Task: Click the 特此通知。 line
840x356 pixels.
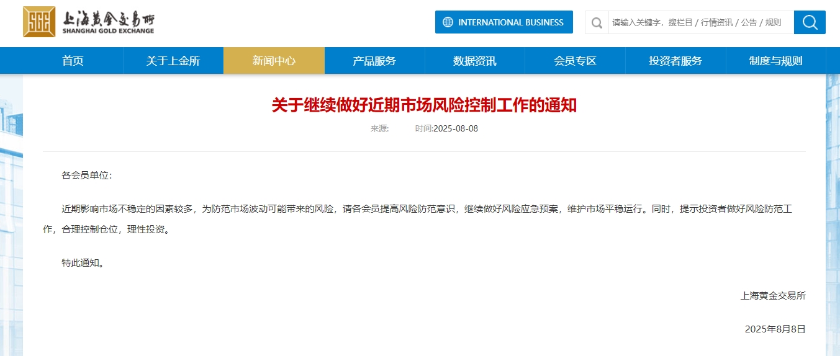Action: [x=83, y=263]
